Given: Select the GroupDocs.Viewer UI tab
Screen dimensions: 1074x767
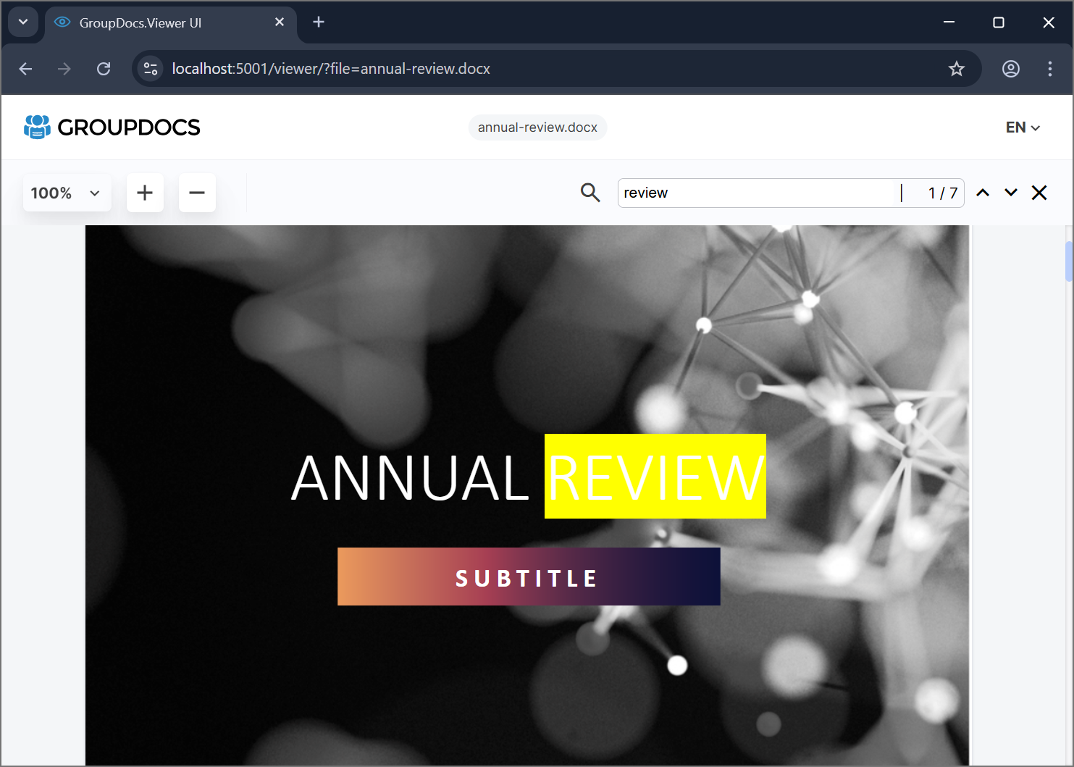Looking at the screenshot, I should point(171,23).
